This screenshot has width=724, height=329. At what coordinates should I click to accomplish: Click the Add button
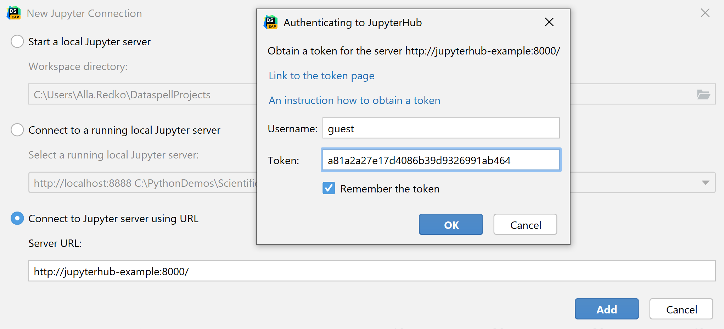tap(607, 309)
